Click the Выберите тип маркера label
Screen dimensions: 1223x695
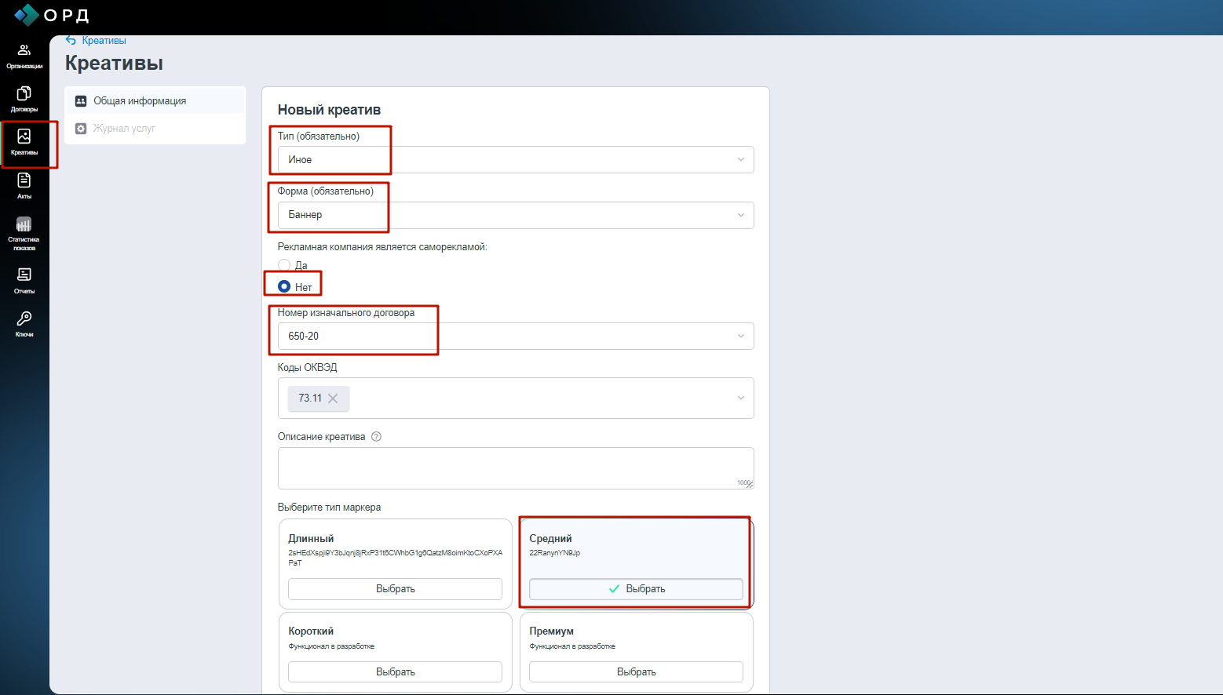tap(329, 508)
